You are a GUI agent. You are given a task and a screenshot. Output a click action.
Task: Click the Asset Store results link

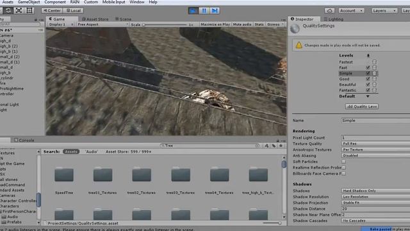pyautogui.click(x=128, y=151)
